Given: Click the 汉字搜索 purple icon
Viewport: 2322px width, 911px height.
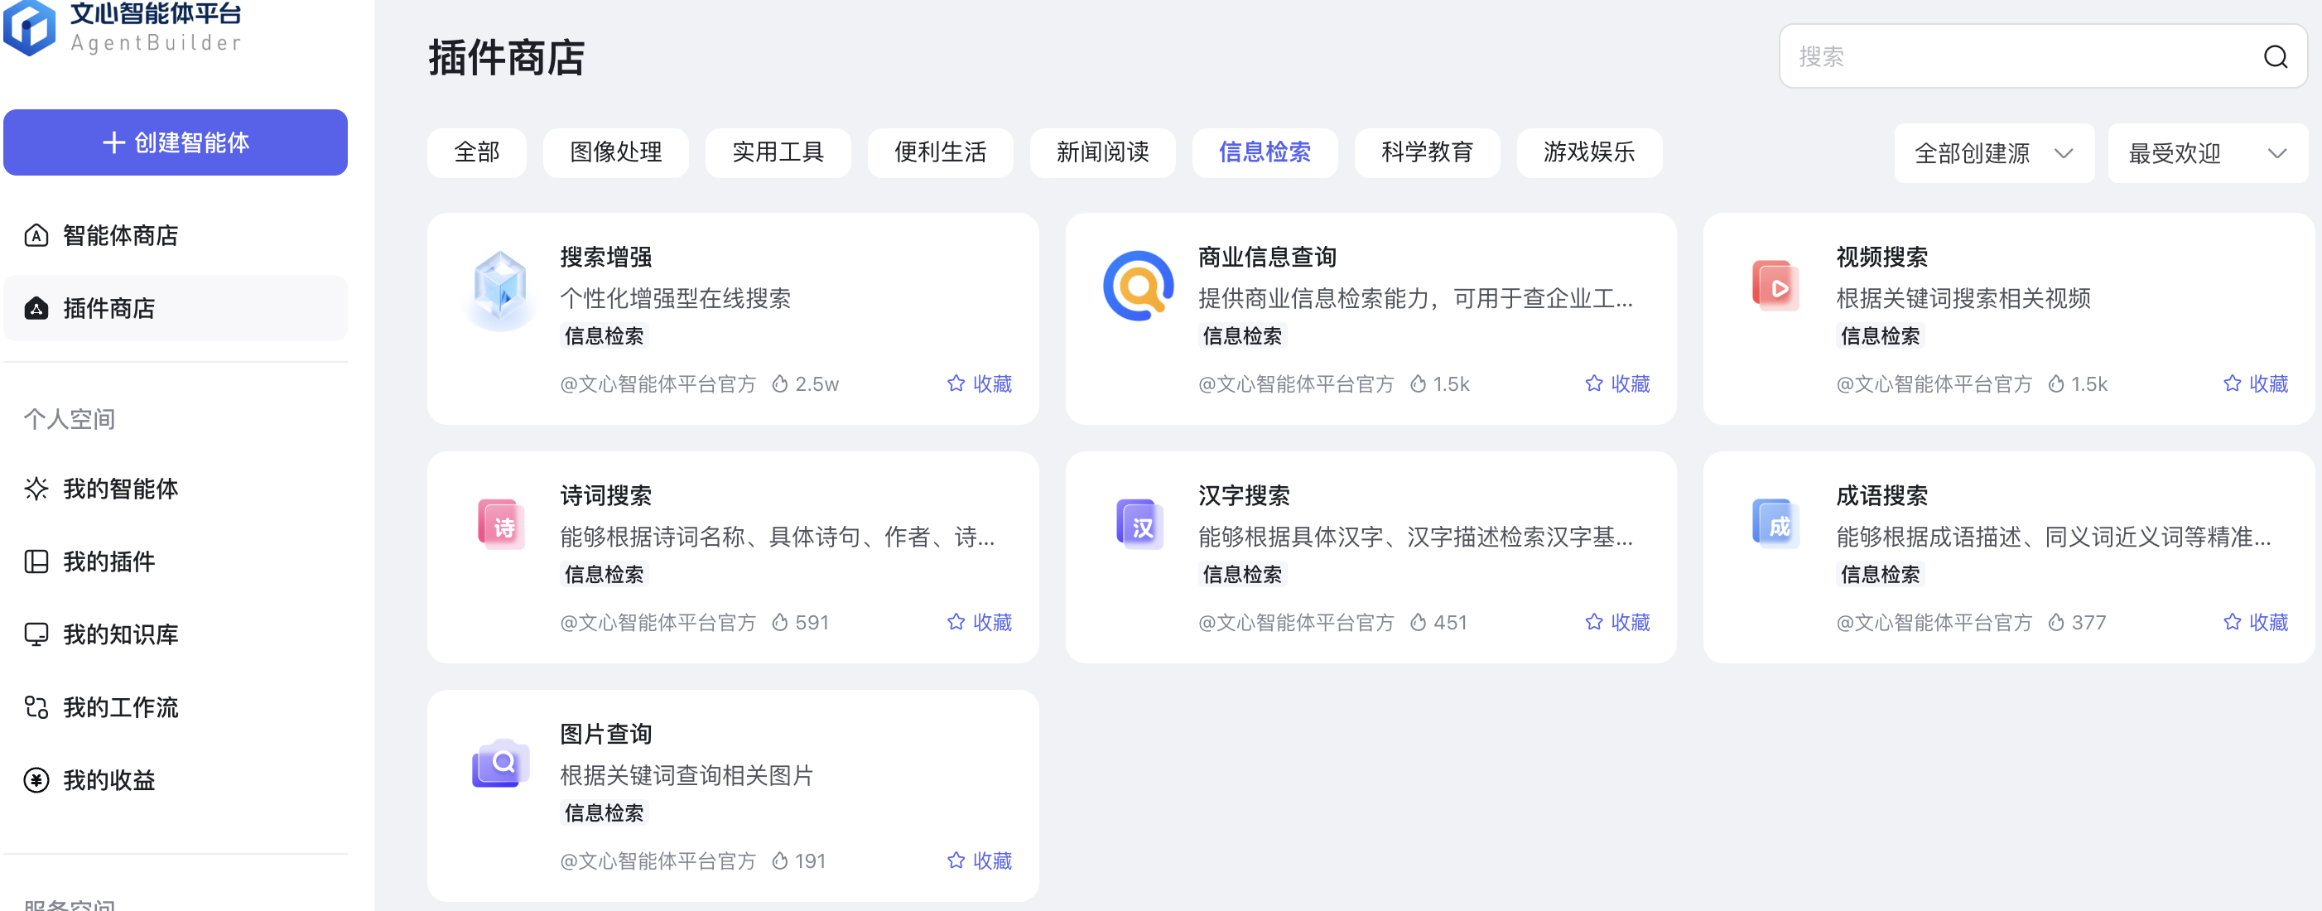Looking at the screenshot, I should click(x=1139, y=524).
